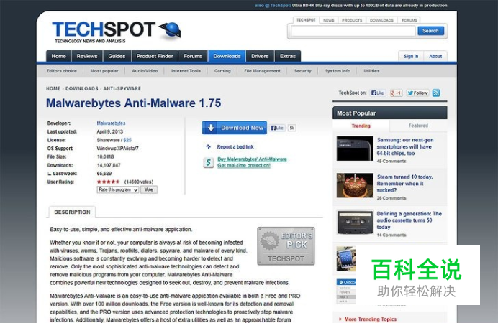Click the Vote button

(149, 189)
